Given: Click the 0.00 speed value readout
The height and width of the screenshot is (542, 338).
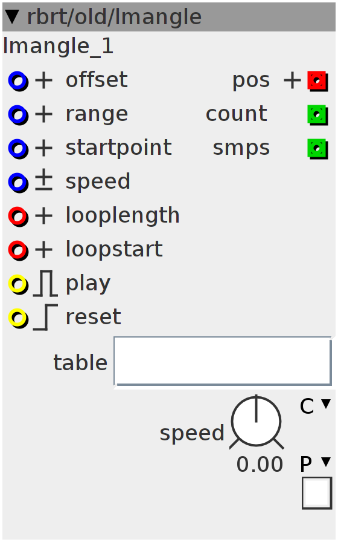Looking at the screenshot, I should (x=260, y=465).
